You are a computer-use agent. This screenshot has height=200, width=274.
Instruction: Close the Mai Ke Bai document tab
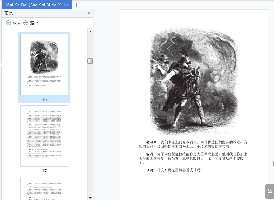(x=67, y=5)
